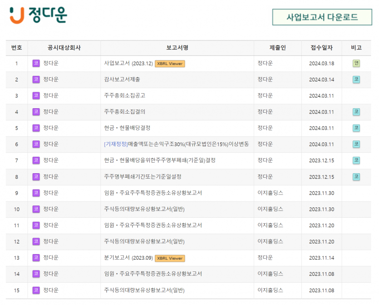Click the 코 remark badge for 주주명부폐쇄기간또는기준일설정
This screenshot has width=379, height=305.
coord(356,177)
